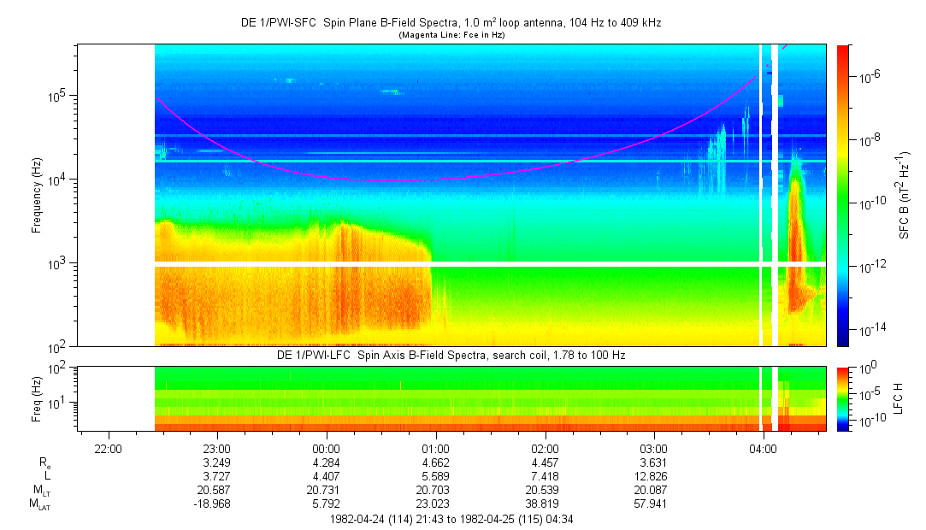Viewport: 926px width, 530px height.
Task: Click the SFC B rainbow colorbar
Action: [x=842, y=195]
